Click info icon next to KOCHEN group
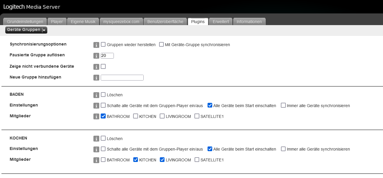Screen dimensions: 383x178 pos(96,139)
